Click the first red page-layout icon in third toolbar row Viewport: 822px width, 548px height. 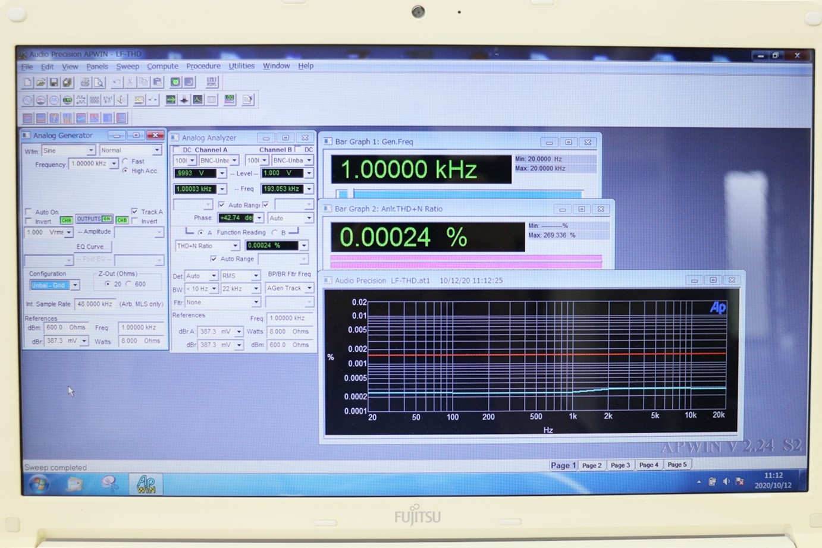28,118
